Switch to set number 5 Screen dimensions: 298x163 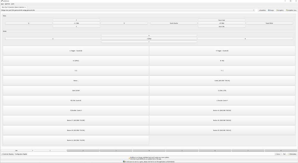click(182, 151)
